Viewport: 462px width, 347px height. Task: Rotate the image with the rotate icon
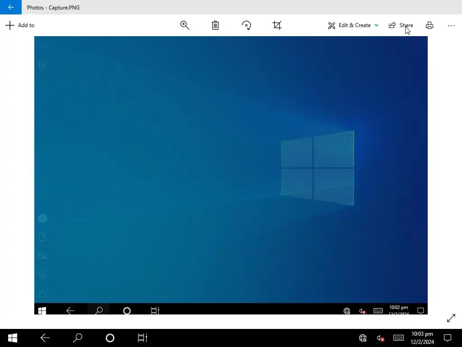point(246,25)
